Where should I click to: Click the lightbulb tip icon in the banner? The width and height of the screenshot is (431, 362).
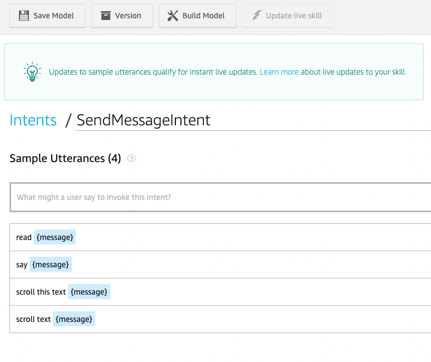[31, 72]
